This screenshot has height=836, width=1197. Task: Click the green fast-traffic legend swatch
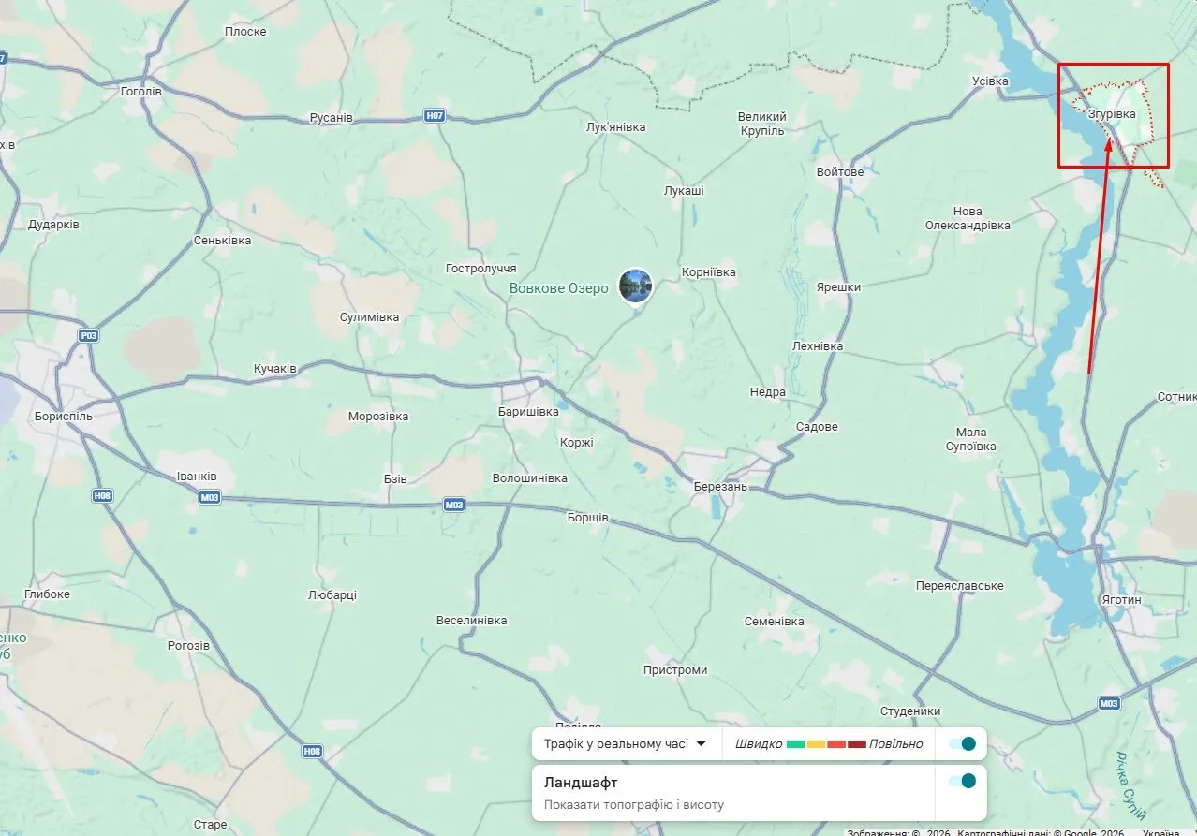pyautogui.click(x=796, y=744)
